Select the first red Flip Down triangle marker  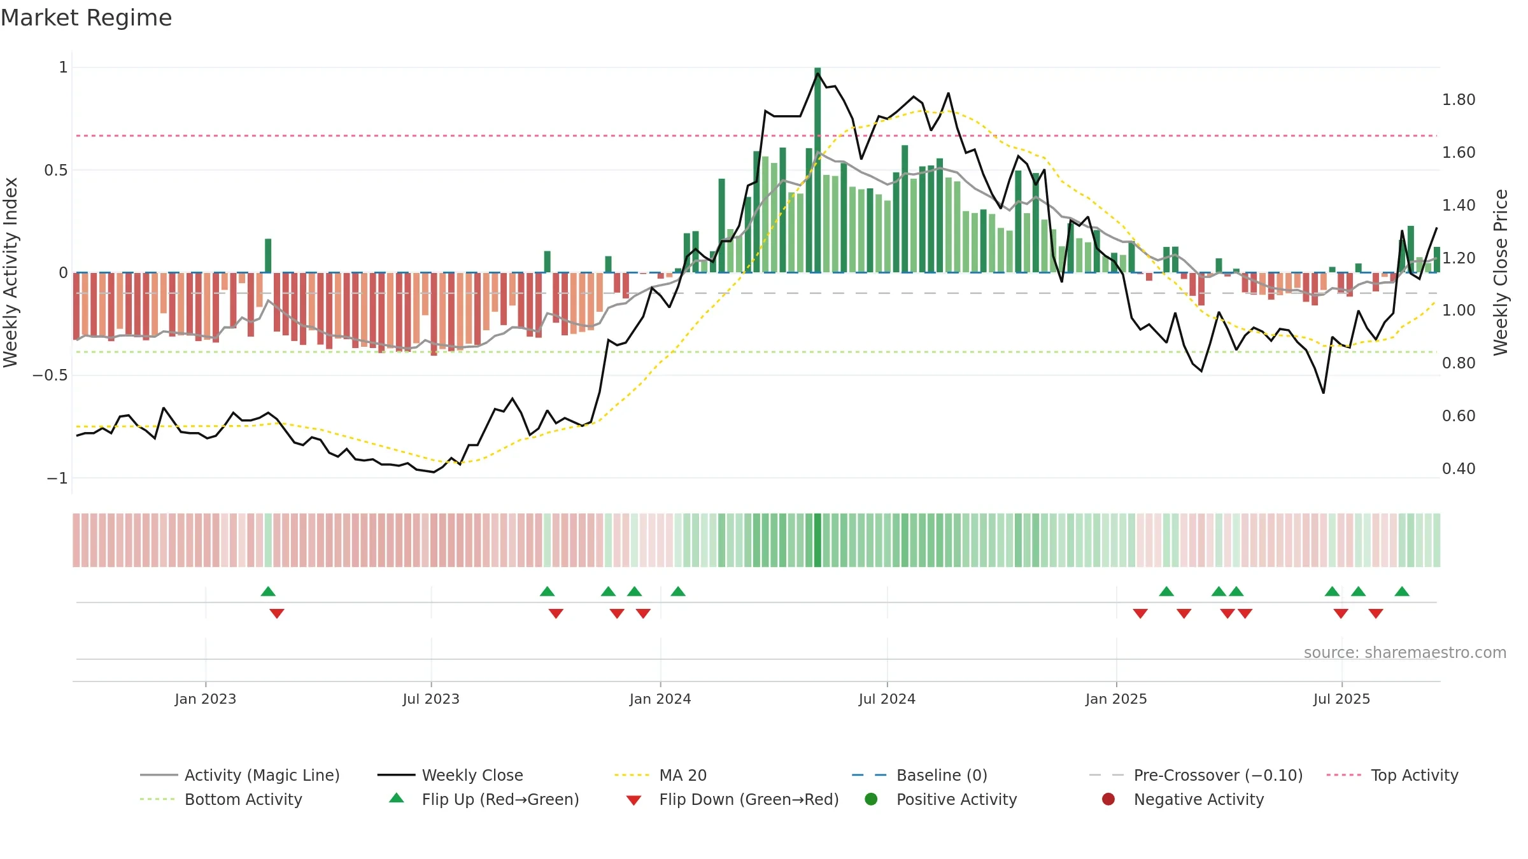(277, 613)
